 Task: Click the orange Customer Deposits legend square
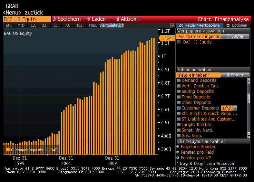tap(8, 150)
